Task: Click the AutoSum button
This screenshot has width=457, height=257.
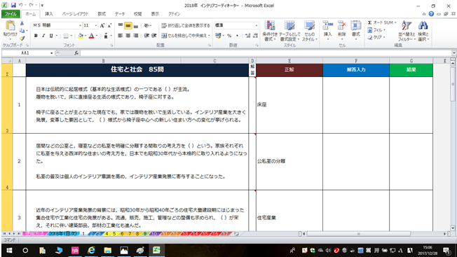Action: 381,22
